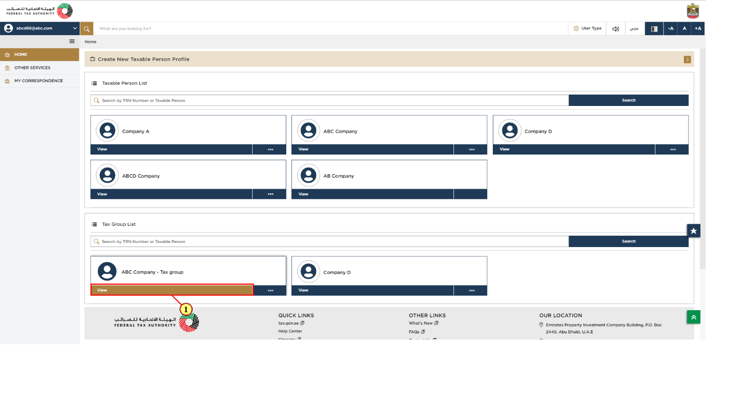Increase font size with the +A button
This screenshot has width=732, height=414.
[698, 28]
